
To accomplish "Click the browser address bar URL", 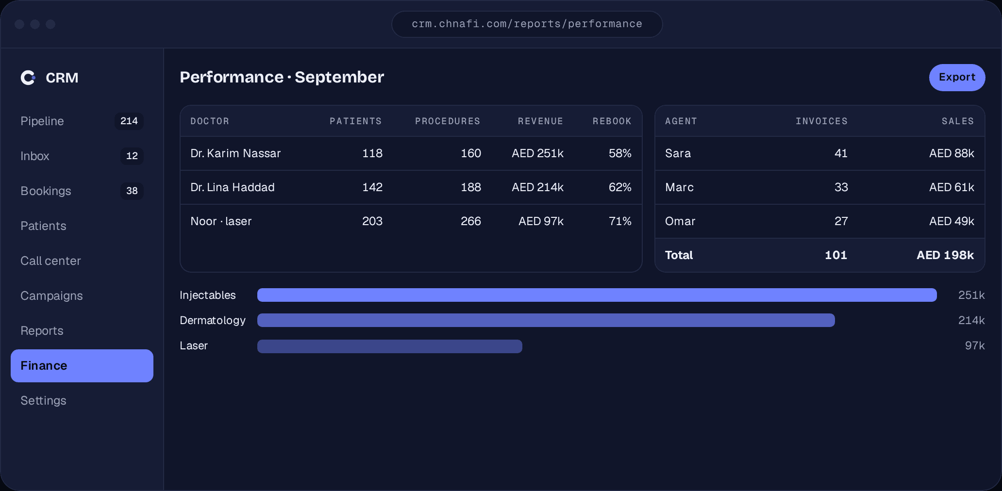I will [x=527, y=24].
